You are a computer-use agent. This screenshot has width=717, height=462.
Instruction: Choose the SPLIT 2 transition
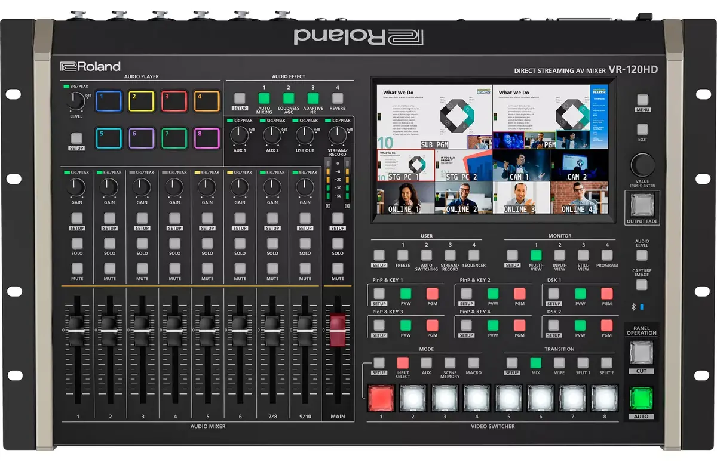tap(607, 363)
